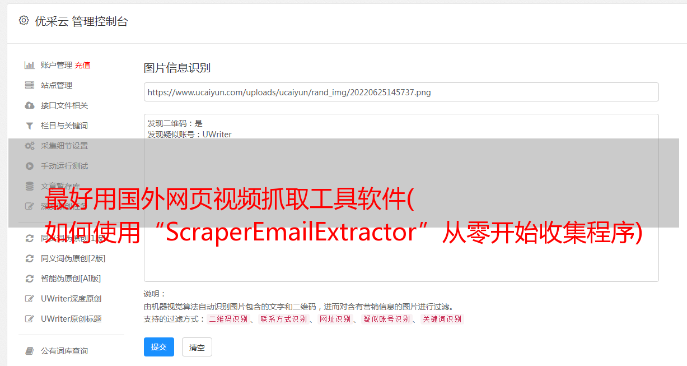This screenshot has height=366, width=687.
Task: Click the cloud upload icon for 接口文件相关
Action: coord(30,105)
